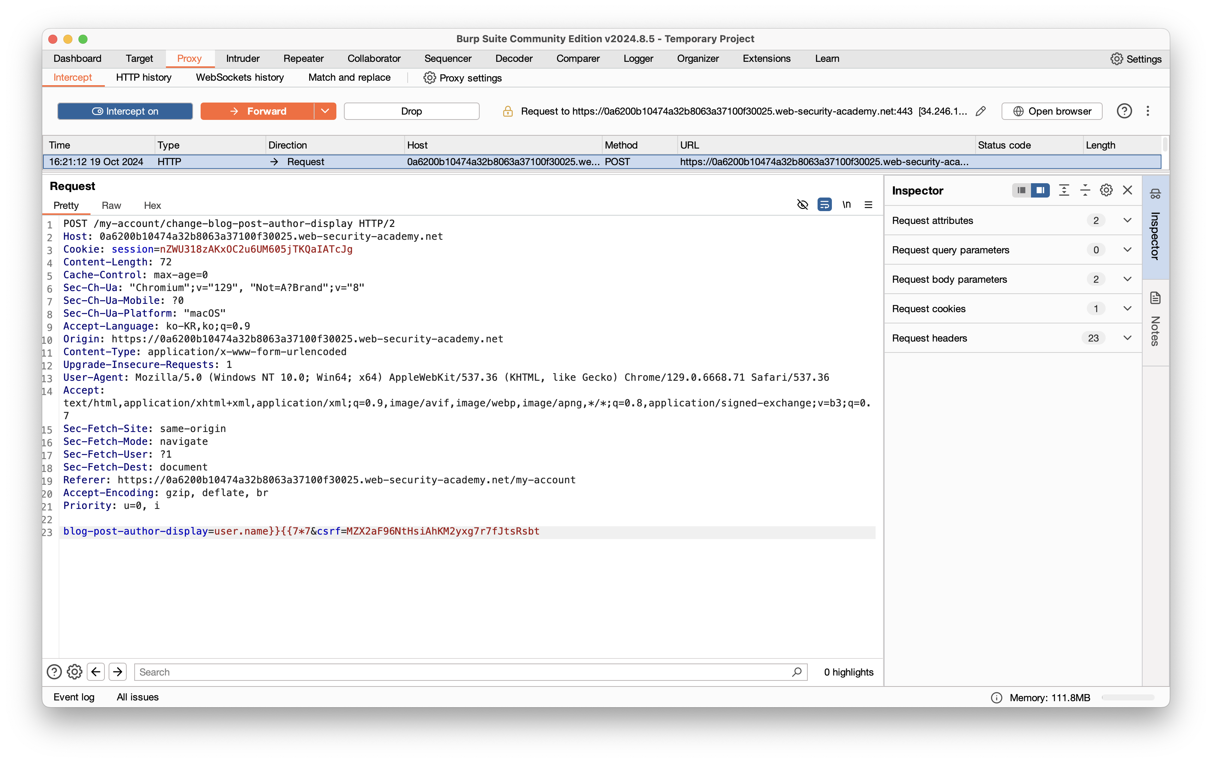This screenshot has height=763, width=1212.
Task: Toggle line wrap icon in request editor
Action: [824, 205]
